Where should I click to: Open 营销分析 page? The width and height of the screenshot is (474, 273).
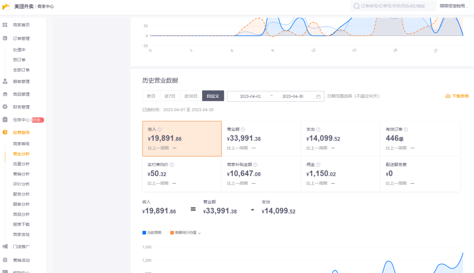point(21,174)
